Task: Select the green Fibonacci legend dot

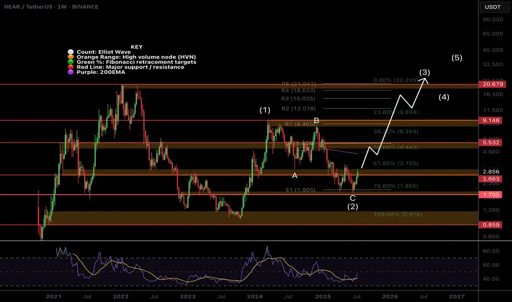Action: pos(70,62)
